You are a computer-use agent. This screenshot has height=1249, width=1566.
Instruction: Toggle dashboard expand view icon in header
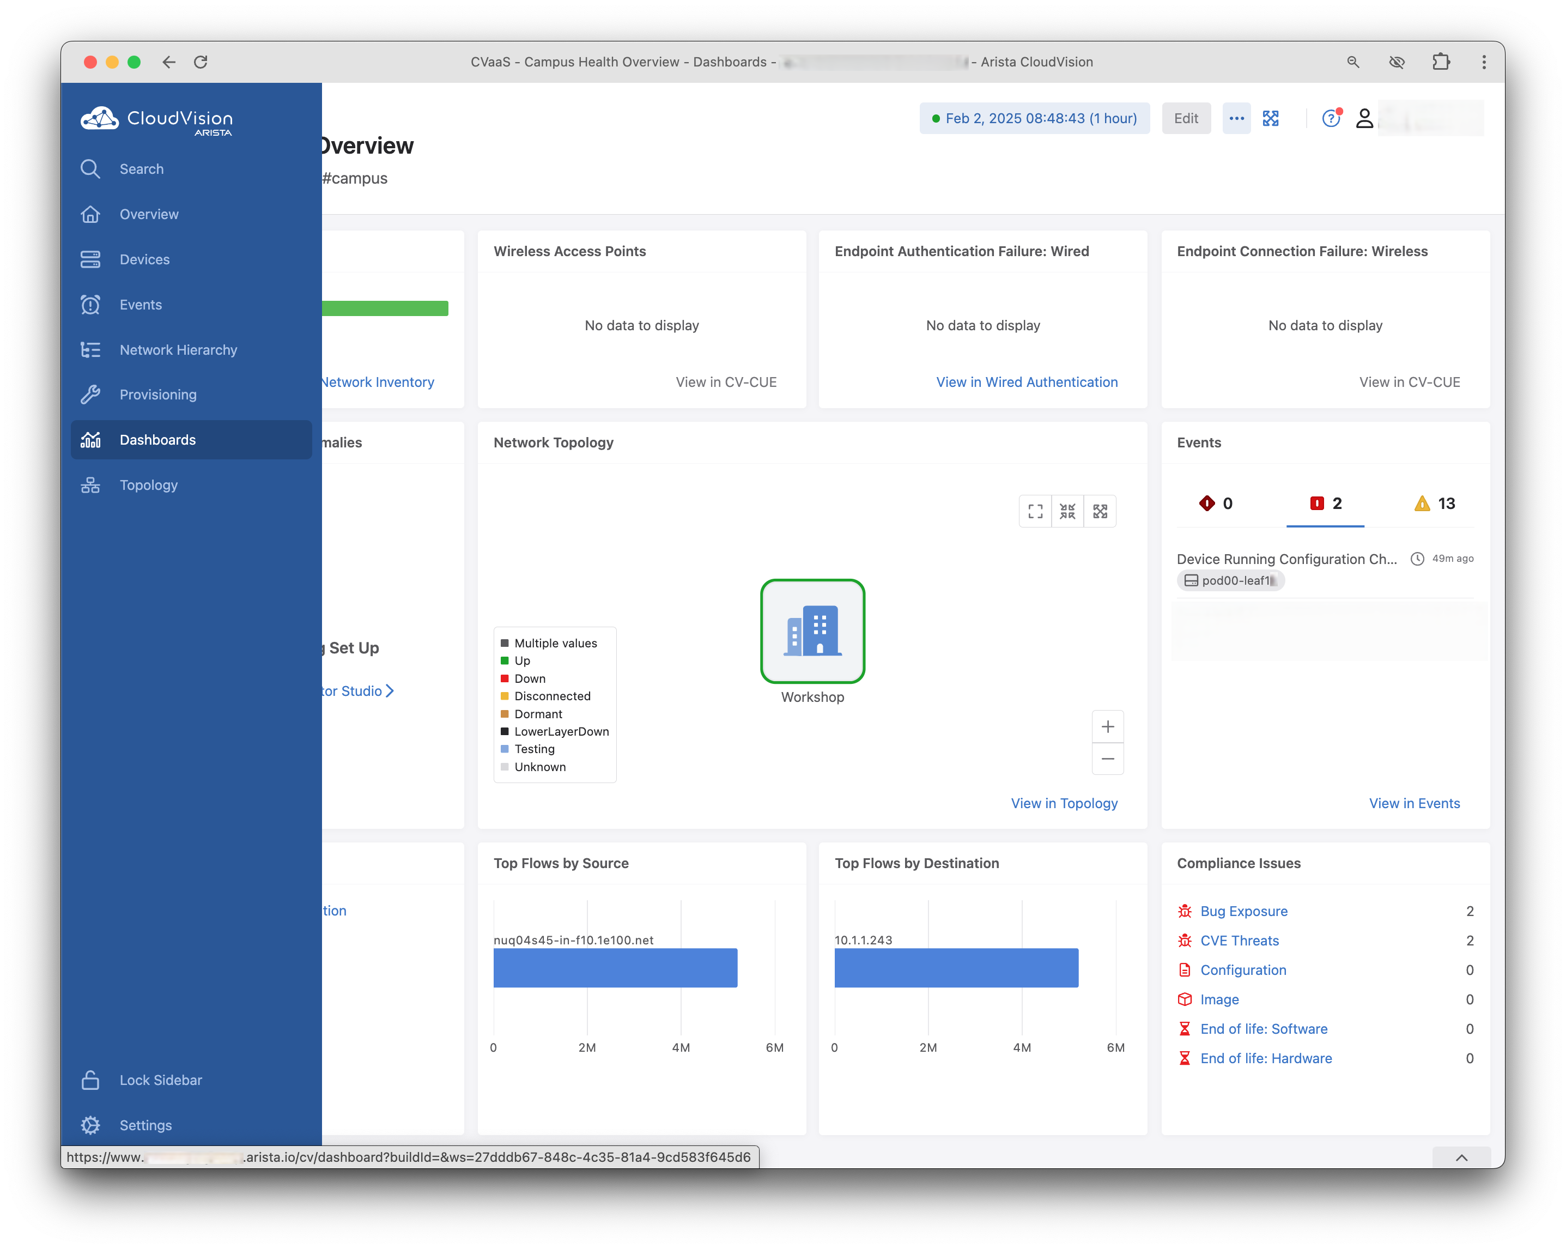[x=1270, y=118]
